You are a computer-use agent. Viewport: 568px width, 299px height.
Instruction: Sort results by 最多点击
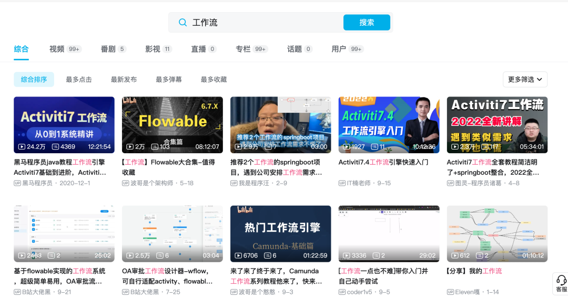pos(78,79)
